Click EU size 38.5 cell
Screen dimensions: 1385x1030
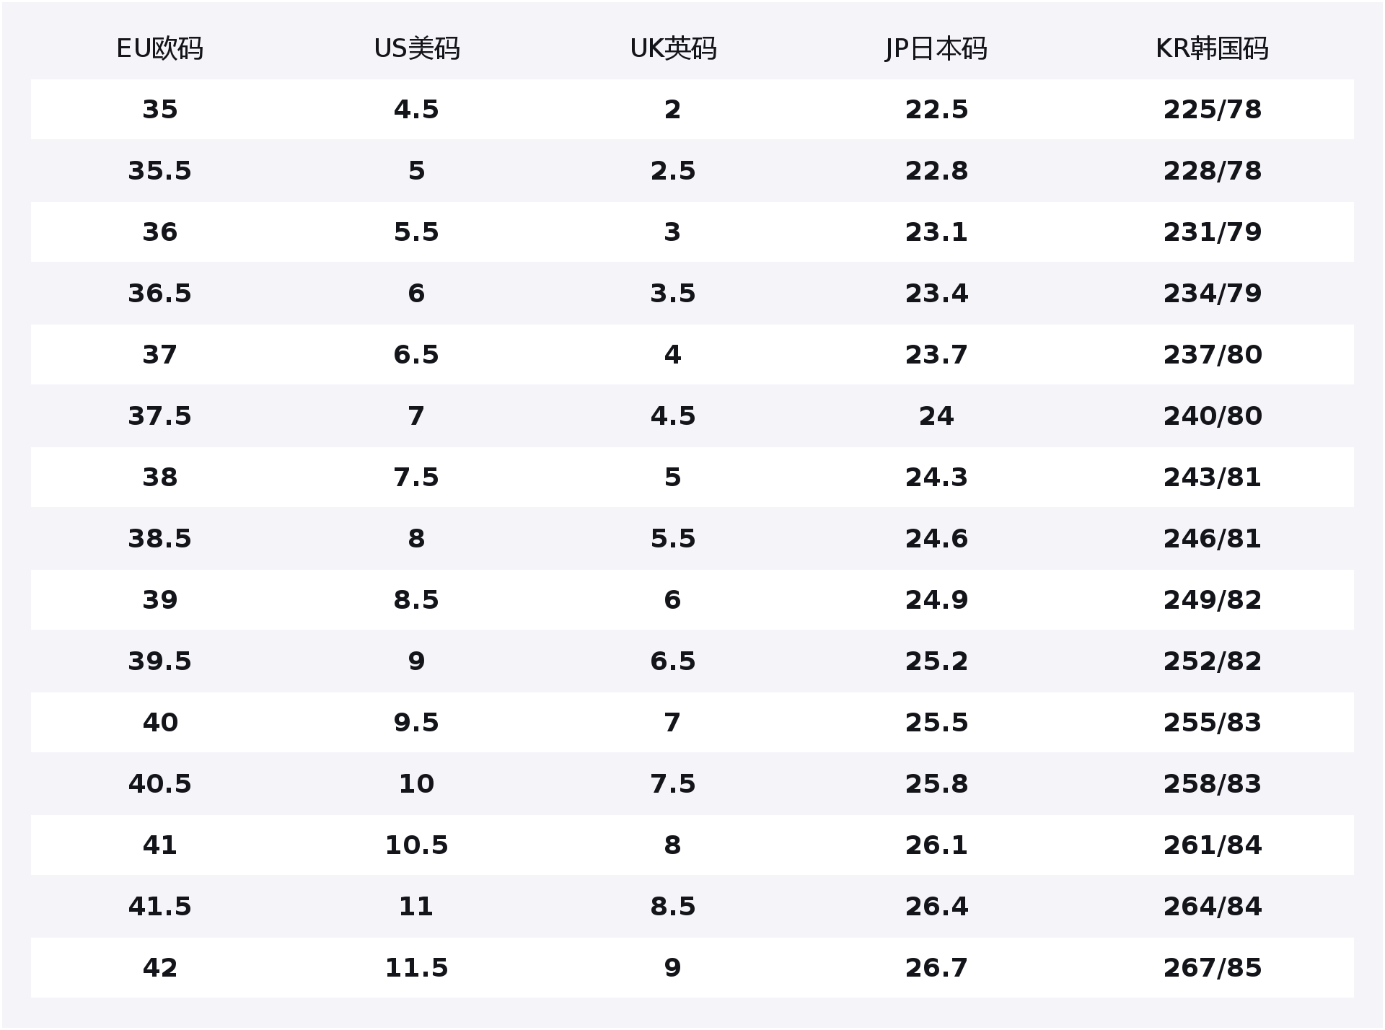pos(159,539)
